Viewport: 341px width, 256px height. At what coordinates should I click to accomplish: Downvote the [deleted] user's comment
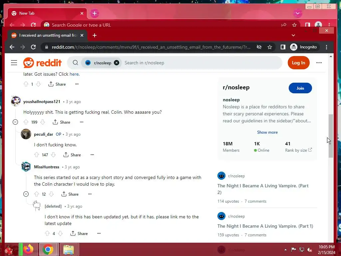(x=60, y=233)
